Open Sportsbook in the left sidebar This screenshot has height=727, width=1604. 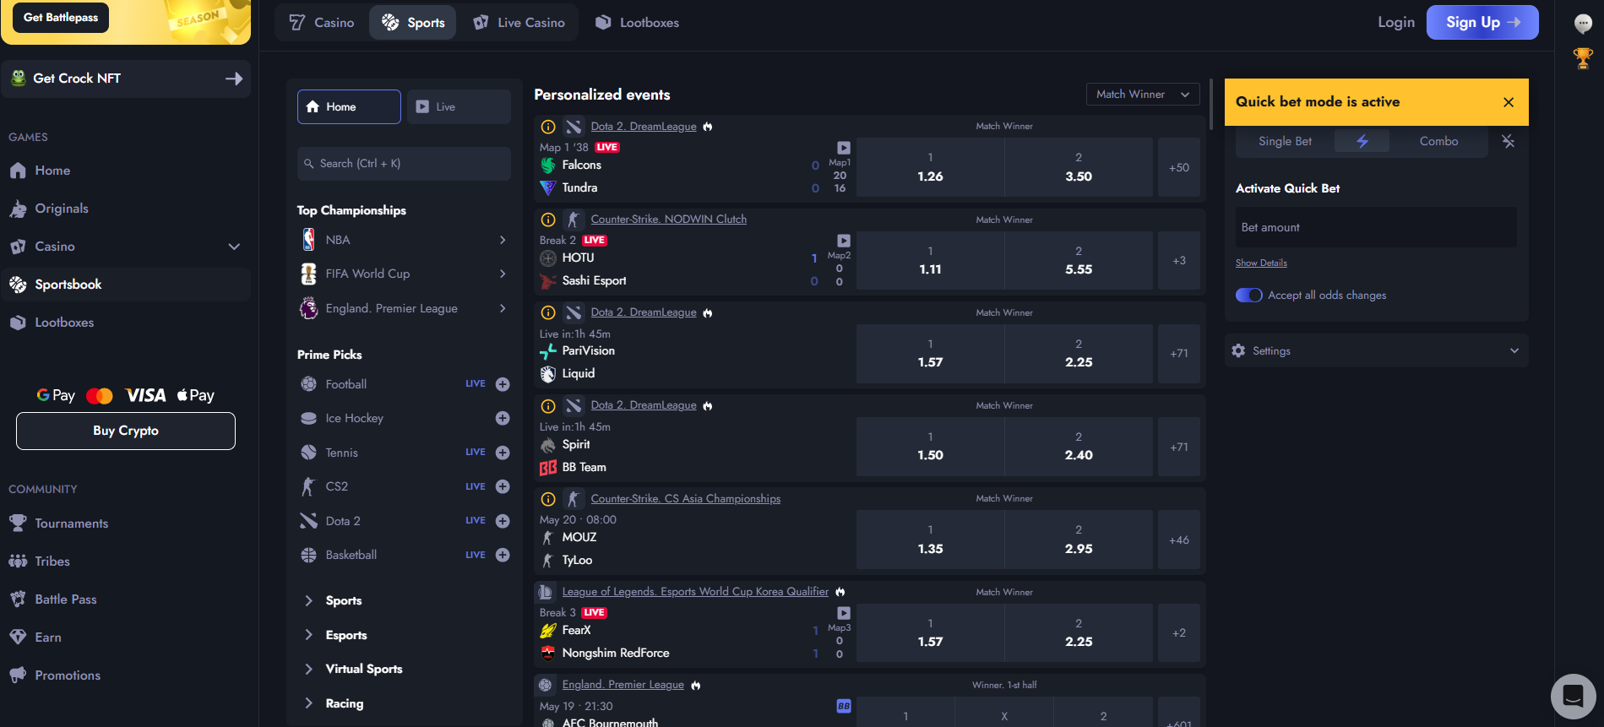click(126, 285)
